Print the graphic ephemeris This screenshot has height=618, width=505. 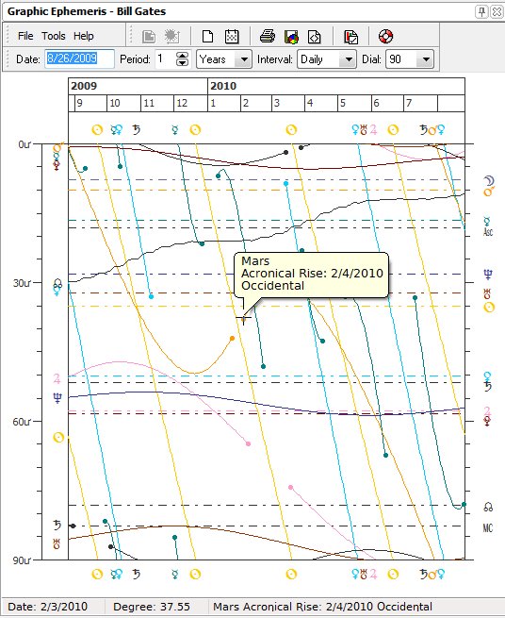pyautogui.click(x=268, y=36)
